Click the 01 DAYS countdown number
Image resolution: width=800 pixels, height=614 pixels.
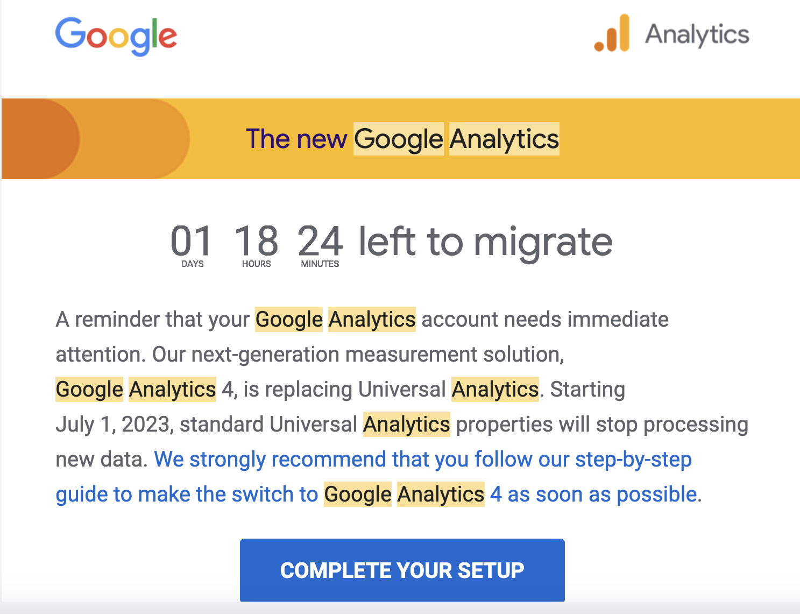tap(192, 241)
